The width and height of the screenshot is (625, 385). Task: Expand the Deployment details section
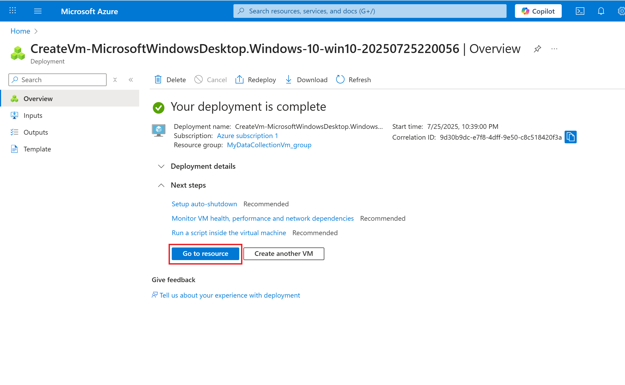(161, 166)
